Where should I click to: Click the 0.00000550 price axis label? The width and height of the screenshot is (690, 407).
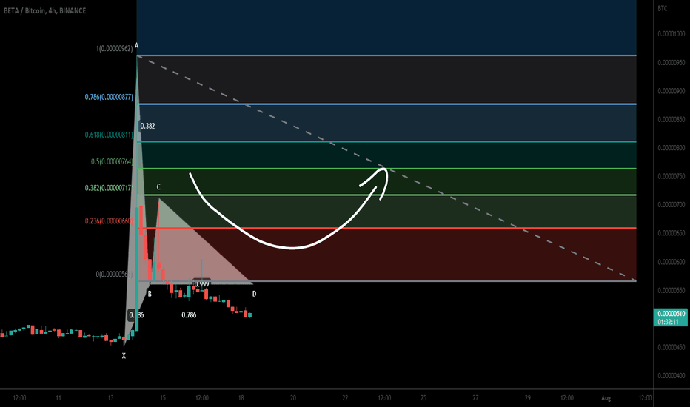coord(671,290)
